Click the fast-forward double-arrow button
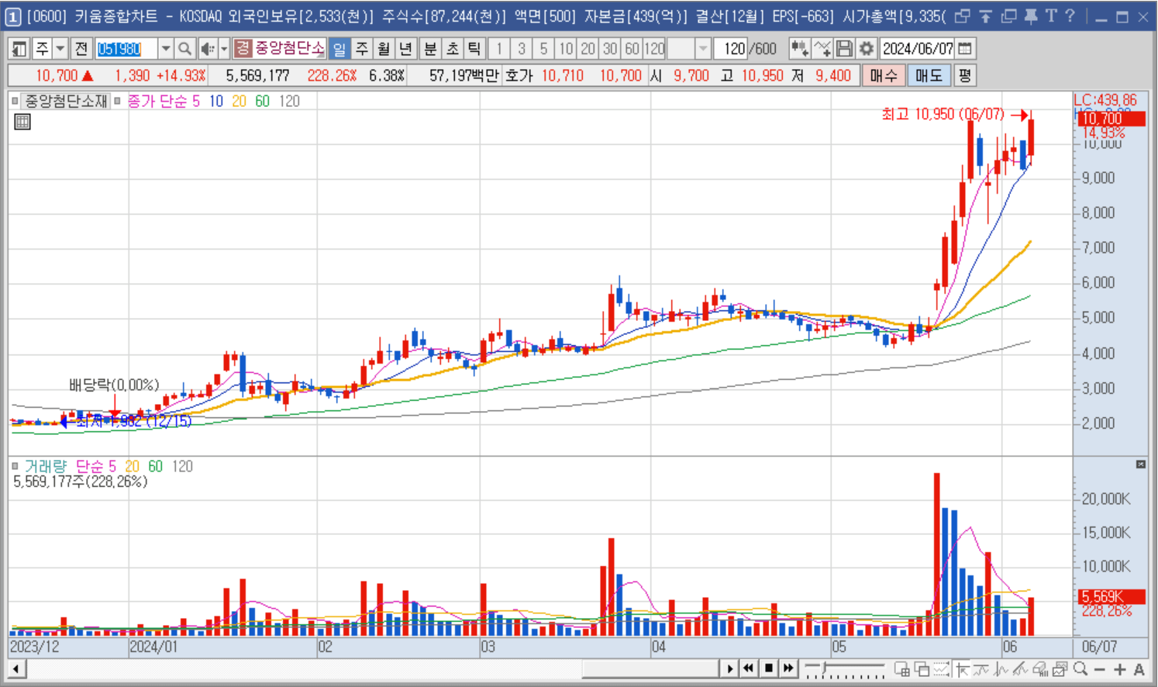 [x=788, y=668]
